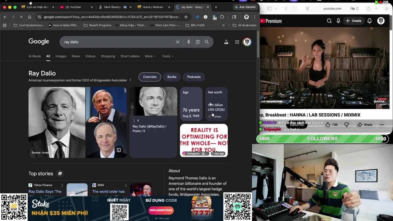Open the Tools dropdown
This screenshot has width=393, height=221.
[x=168, y=56]
